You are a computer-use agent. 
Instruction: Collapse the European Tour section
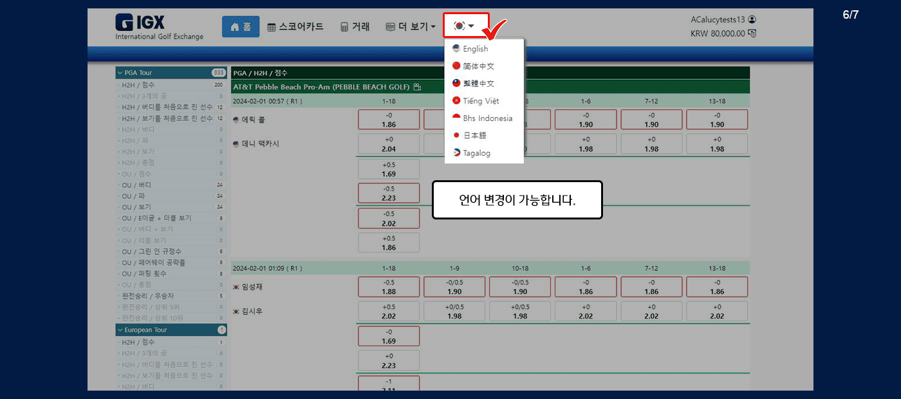click(x=120, y=330)
